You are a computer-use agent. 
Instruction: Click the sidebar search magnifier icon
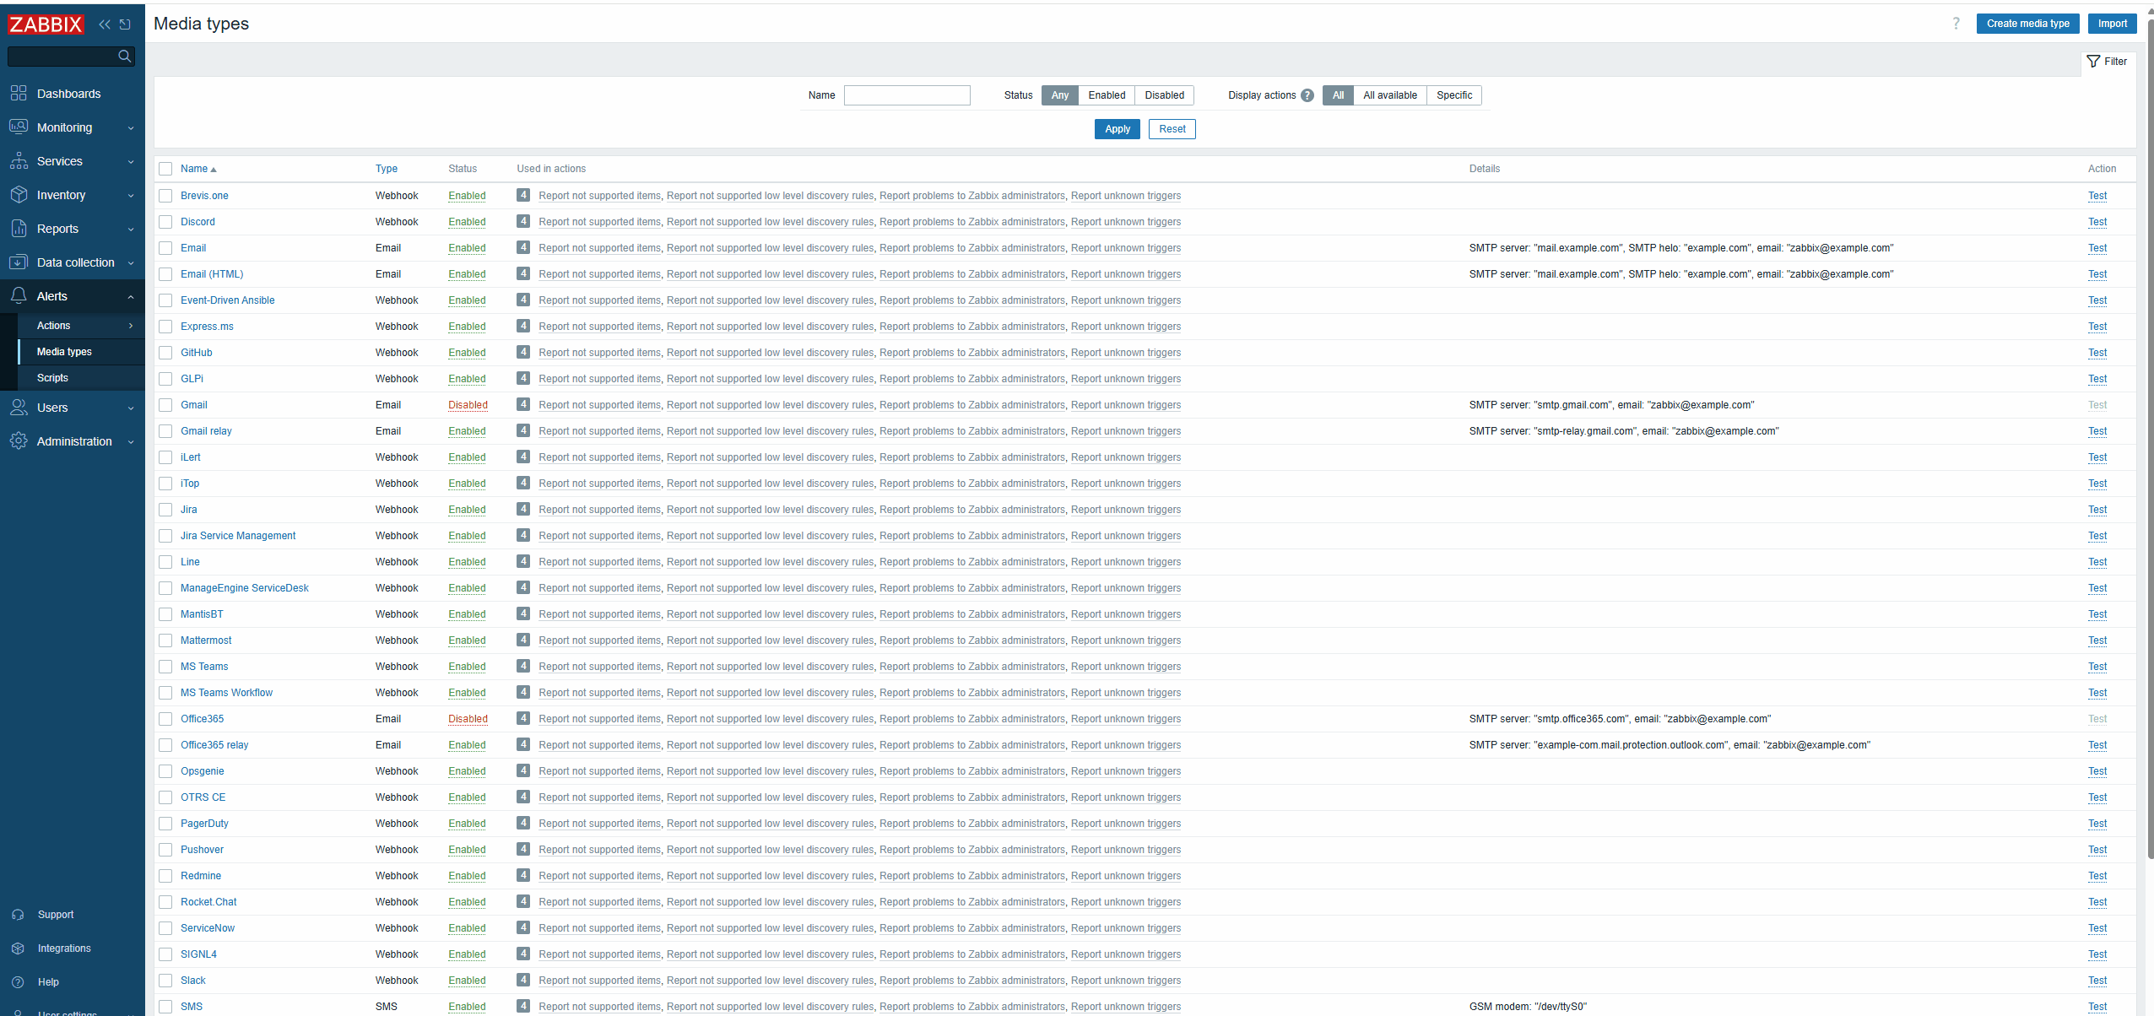[125, 56]
